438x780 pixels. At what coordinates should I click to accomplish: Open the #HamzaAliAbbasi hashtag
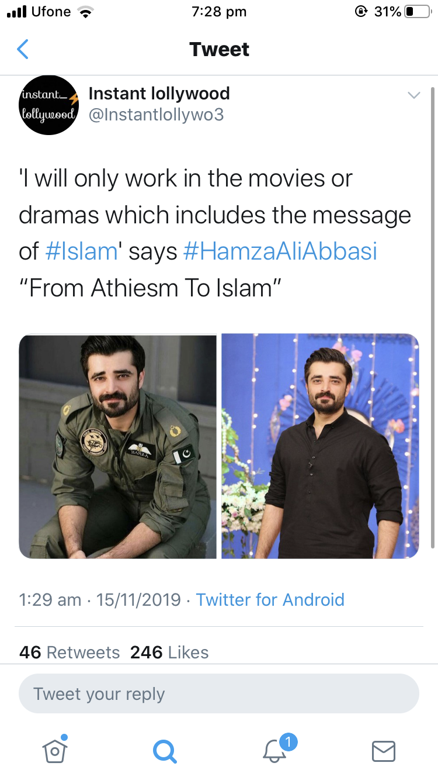(x=280, y=251)
